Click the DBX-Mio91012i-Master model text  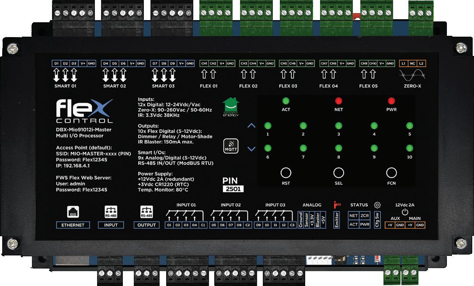point(84,130)
